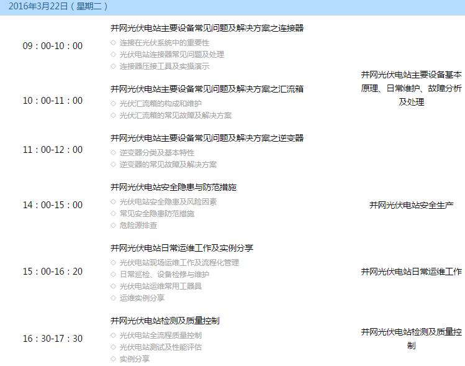Click the diamond bullet before 连接在光伏系统中的重要性

coord(113,43)
